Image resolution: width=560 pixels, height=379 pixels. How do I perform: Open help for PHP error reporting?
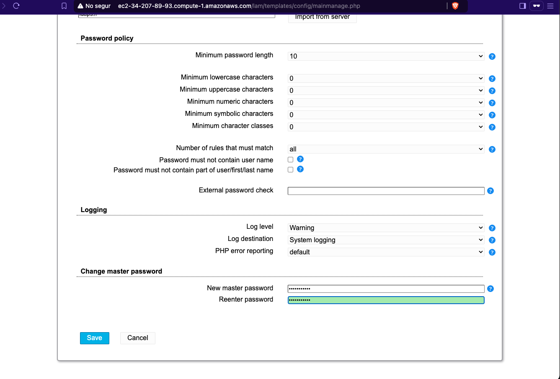(x=492, y=252)
